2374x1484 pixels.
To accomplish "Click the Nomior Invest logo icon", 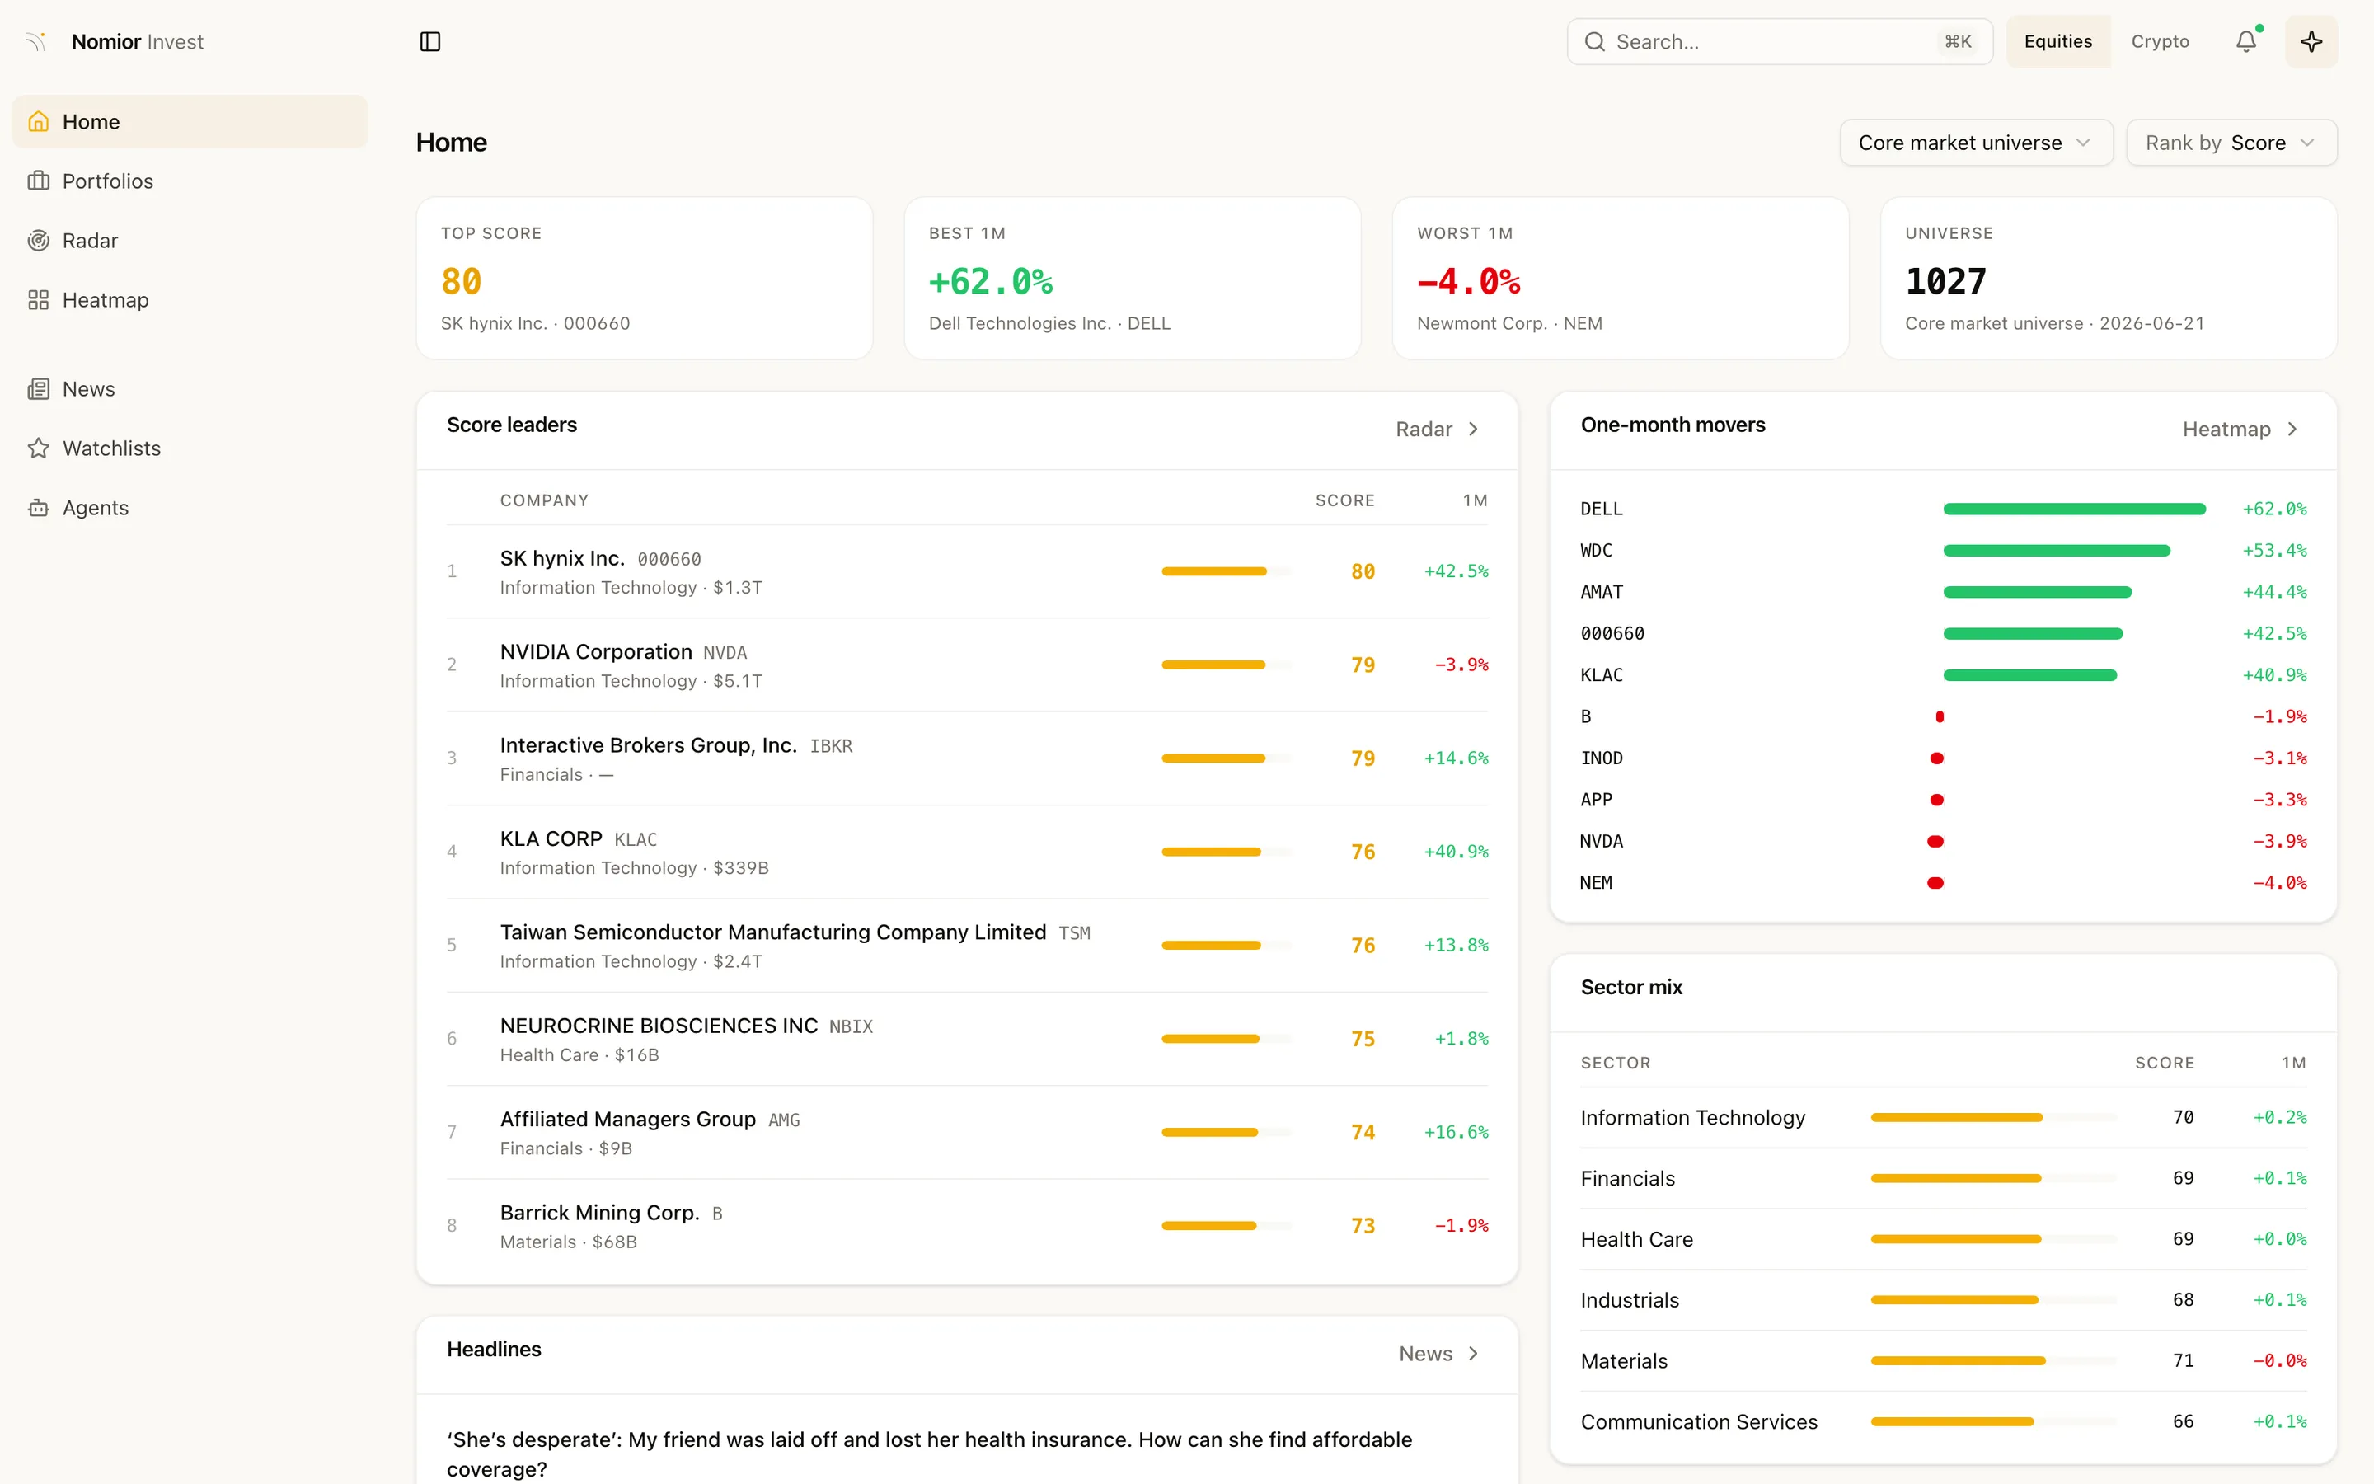I will coord(37,41).
